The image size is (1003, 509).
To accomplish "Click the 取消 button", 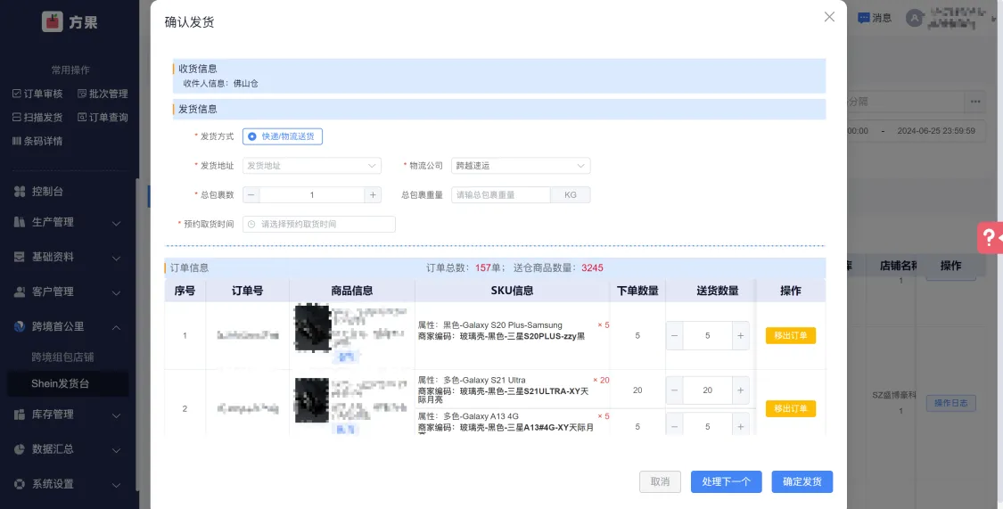I will pyautogui.click(x=660, y=481).
